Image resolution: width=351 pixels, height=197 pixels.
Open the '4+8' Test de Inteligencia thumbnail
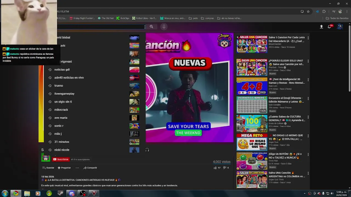point(252,86)
